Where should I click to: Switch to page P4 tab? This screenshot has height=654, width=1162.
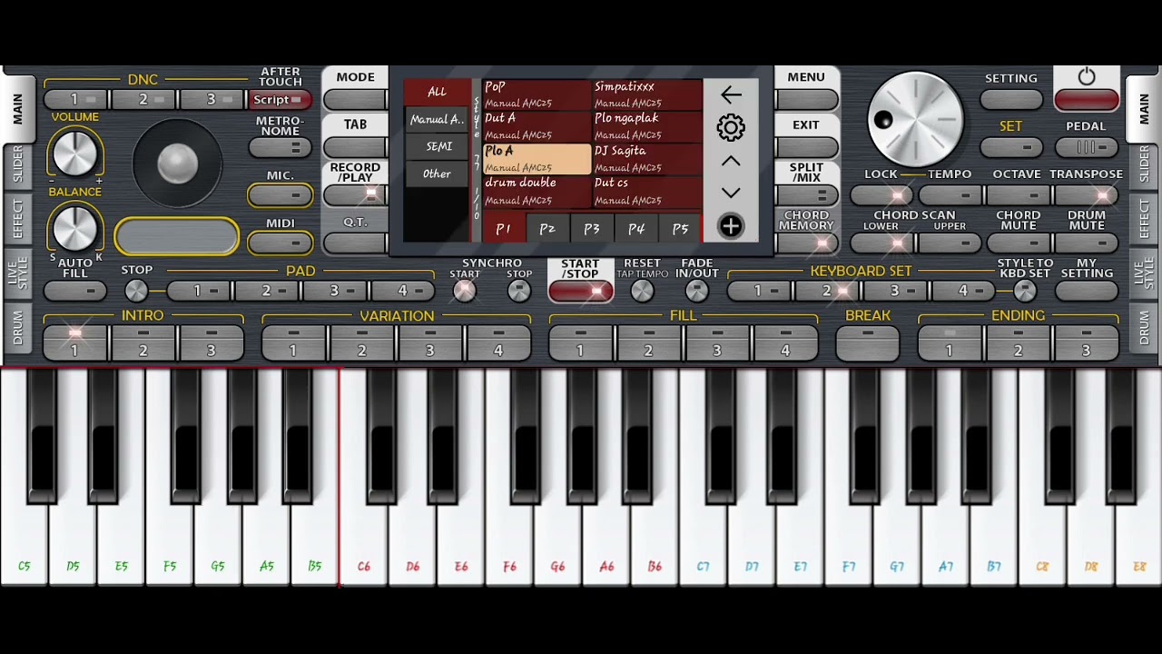click(x=636, y=229)
